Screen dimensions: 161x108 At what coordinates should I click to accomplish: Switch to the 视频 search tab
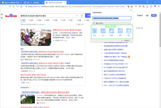(39, 20)
